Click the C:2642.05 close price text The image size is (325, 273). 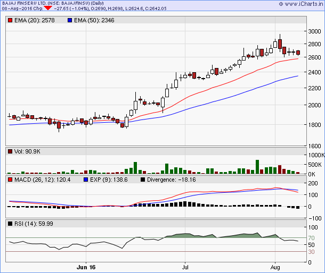(x=156, y=8)
